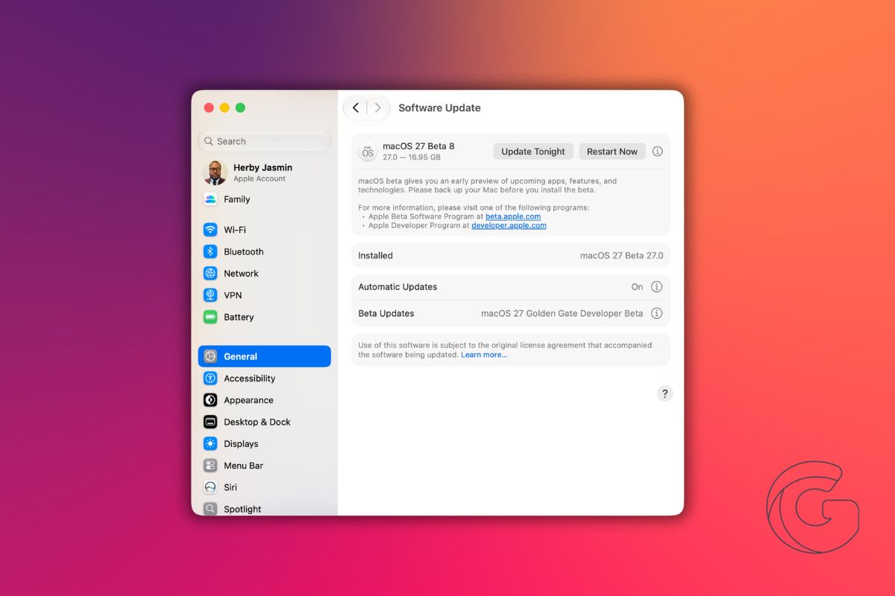Open Accessibility settings label
Screen dimensions: 895x596
point(250,378)
